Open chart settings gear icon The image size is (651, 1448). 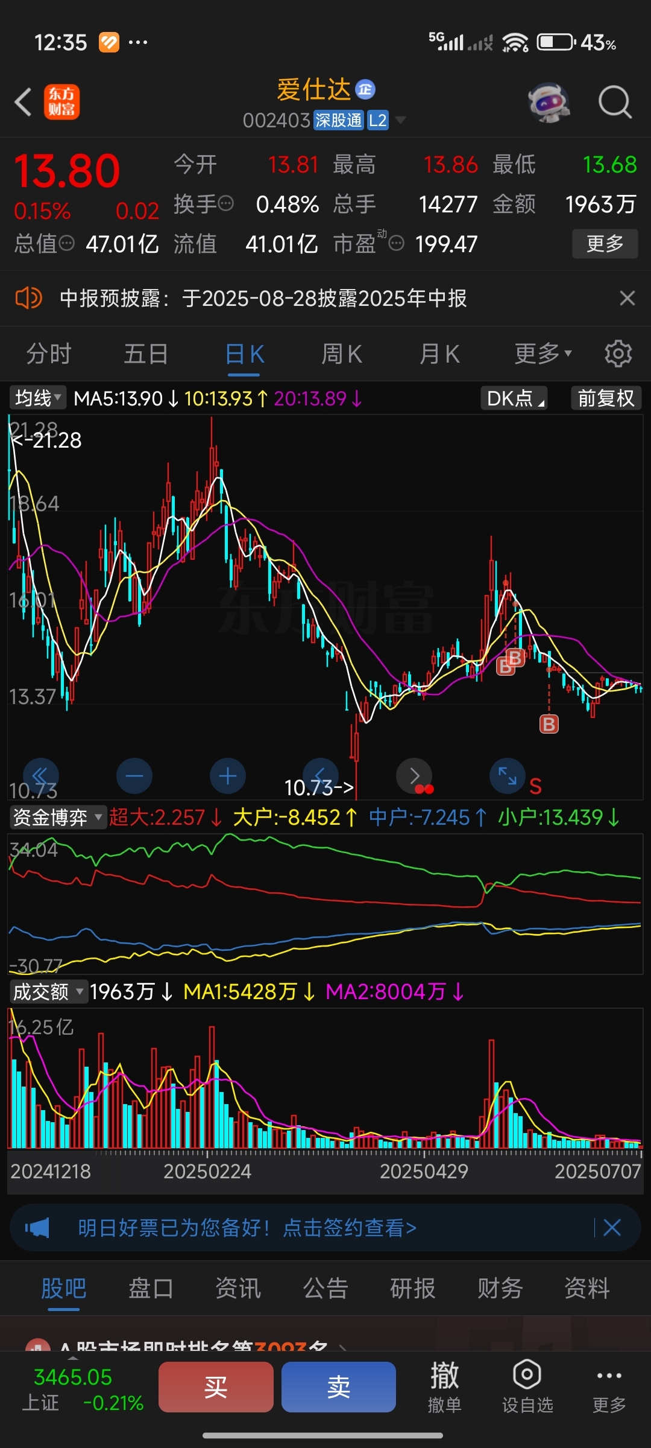coord(618,354)
